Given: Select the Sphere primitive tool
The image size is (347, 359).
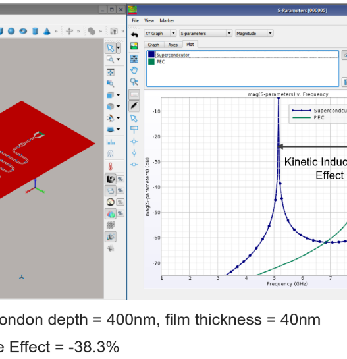Looking at the screenshot, I should [11, 31].
